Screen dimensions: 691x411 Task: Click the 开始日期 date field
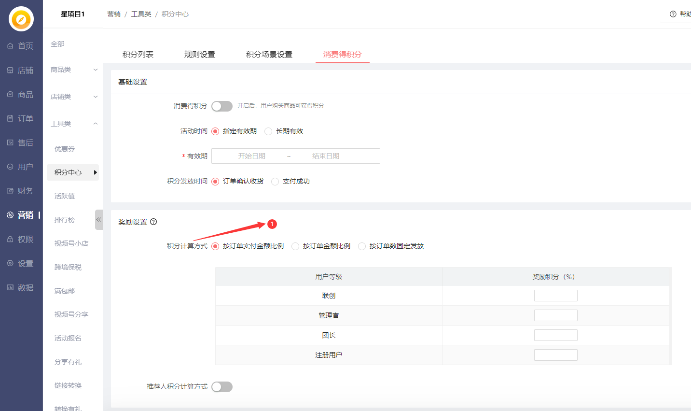coord(251,156)
